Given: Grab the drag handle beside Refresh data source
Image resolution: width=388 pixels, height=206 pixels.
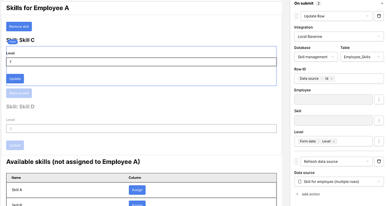Looking at the screenshot, I should point(296,162).
